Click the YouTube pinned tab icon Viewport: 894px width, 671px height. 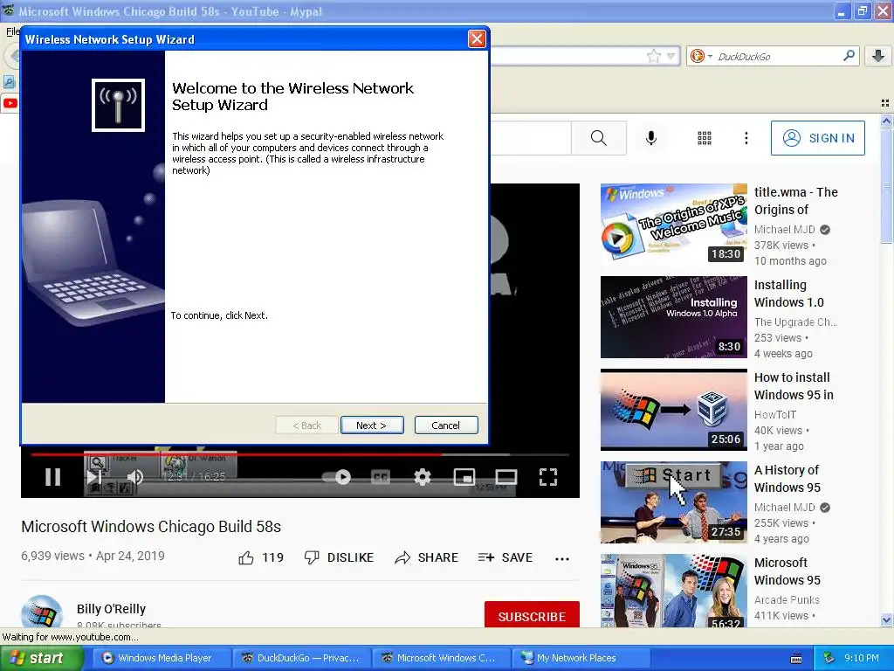[x=10, y=103]
